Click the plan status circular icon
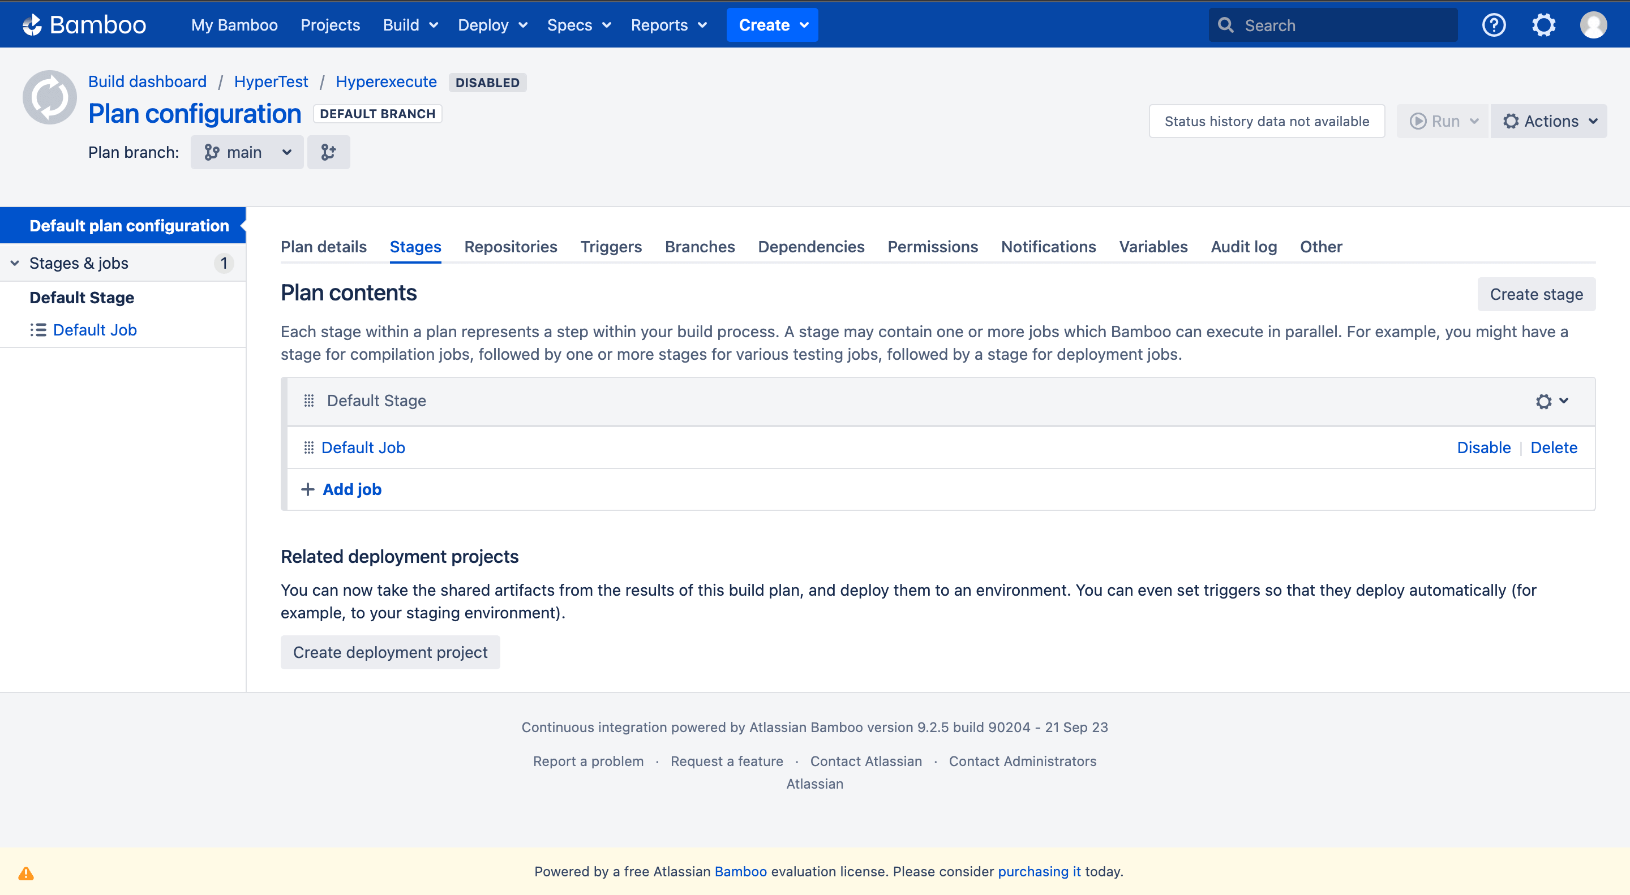This screenshot has width=1630, height=895. (49, 97)
